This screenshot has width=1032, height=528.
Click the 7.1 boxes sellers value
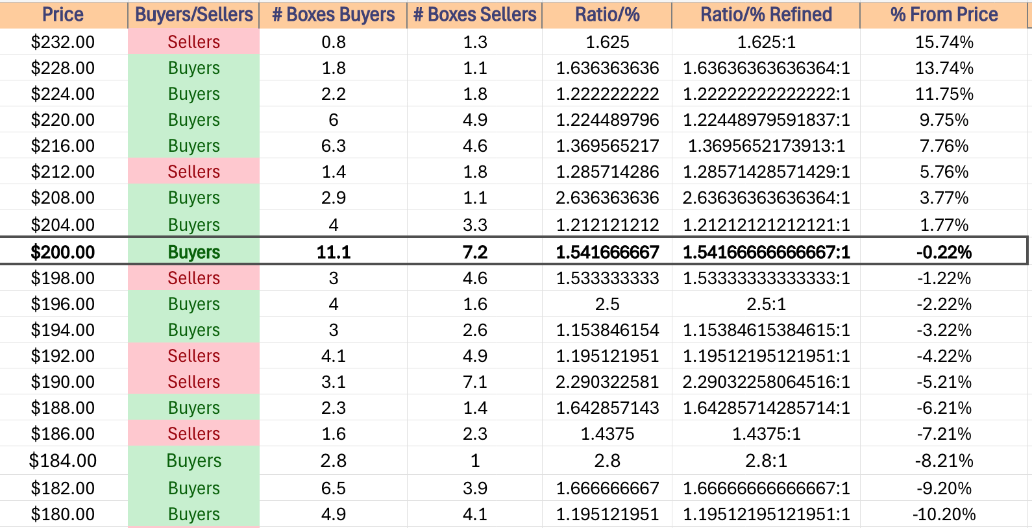pos(474,382)
